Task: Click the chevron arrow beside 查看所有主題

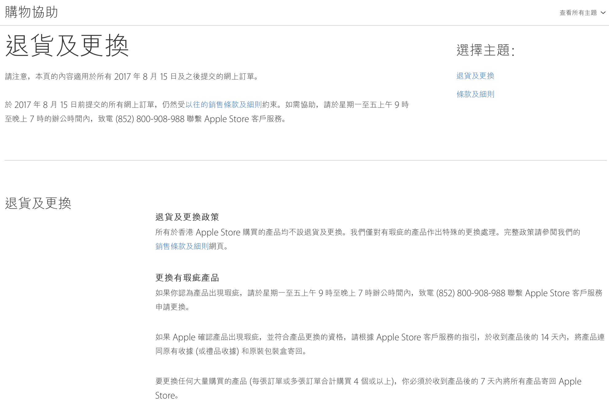Action: [x=603, y=13]
